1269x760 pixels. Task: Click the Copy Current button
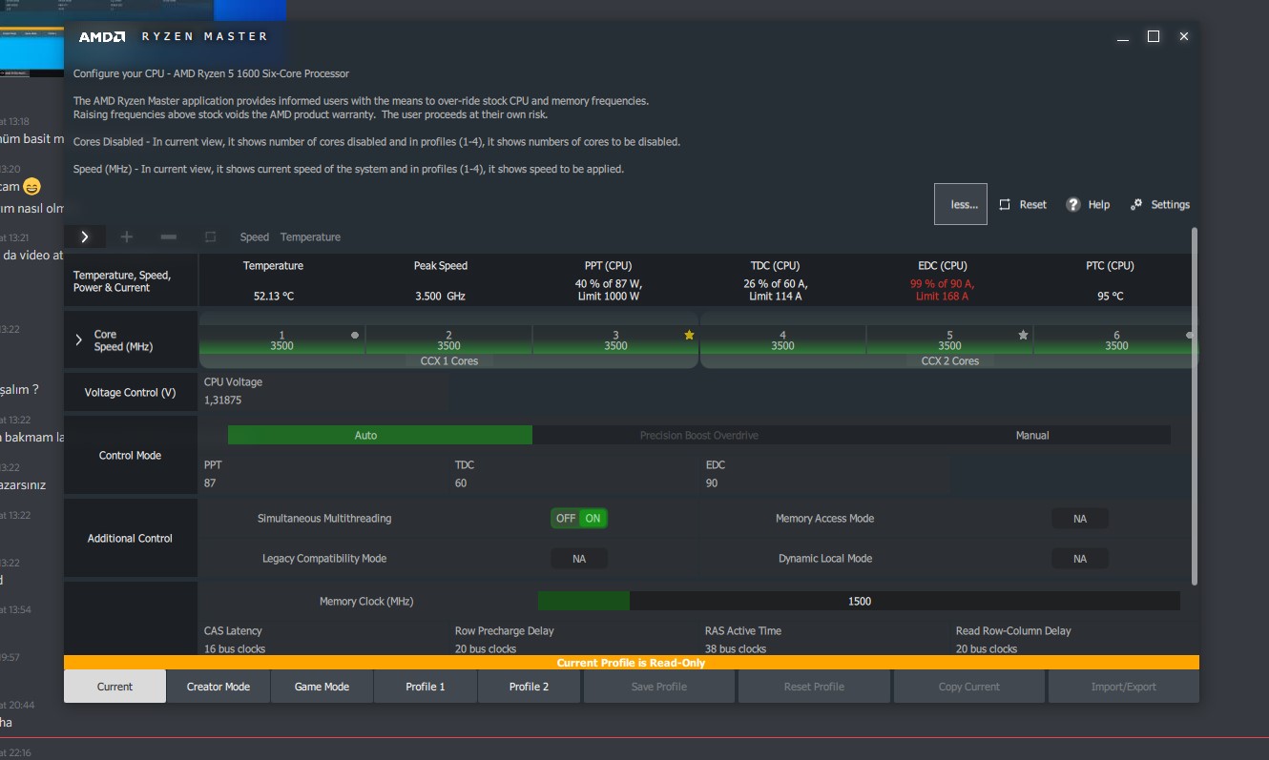[x=969, y=687]
